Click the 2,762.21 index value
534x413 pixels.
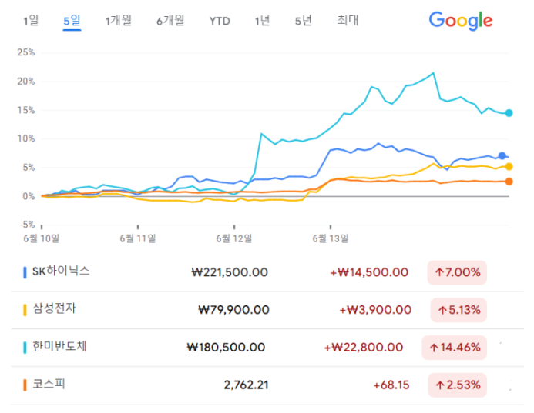click(x=247, y=385)
